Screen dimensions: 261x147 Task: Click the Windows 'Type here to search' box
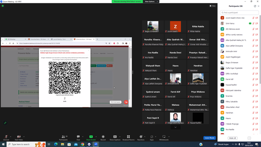26,144
